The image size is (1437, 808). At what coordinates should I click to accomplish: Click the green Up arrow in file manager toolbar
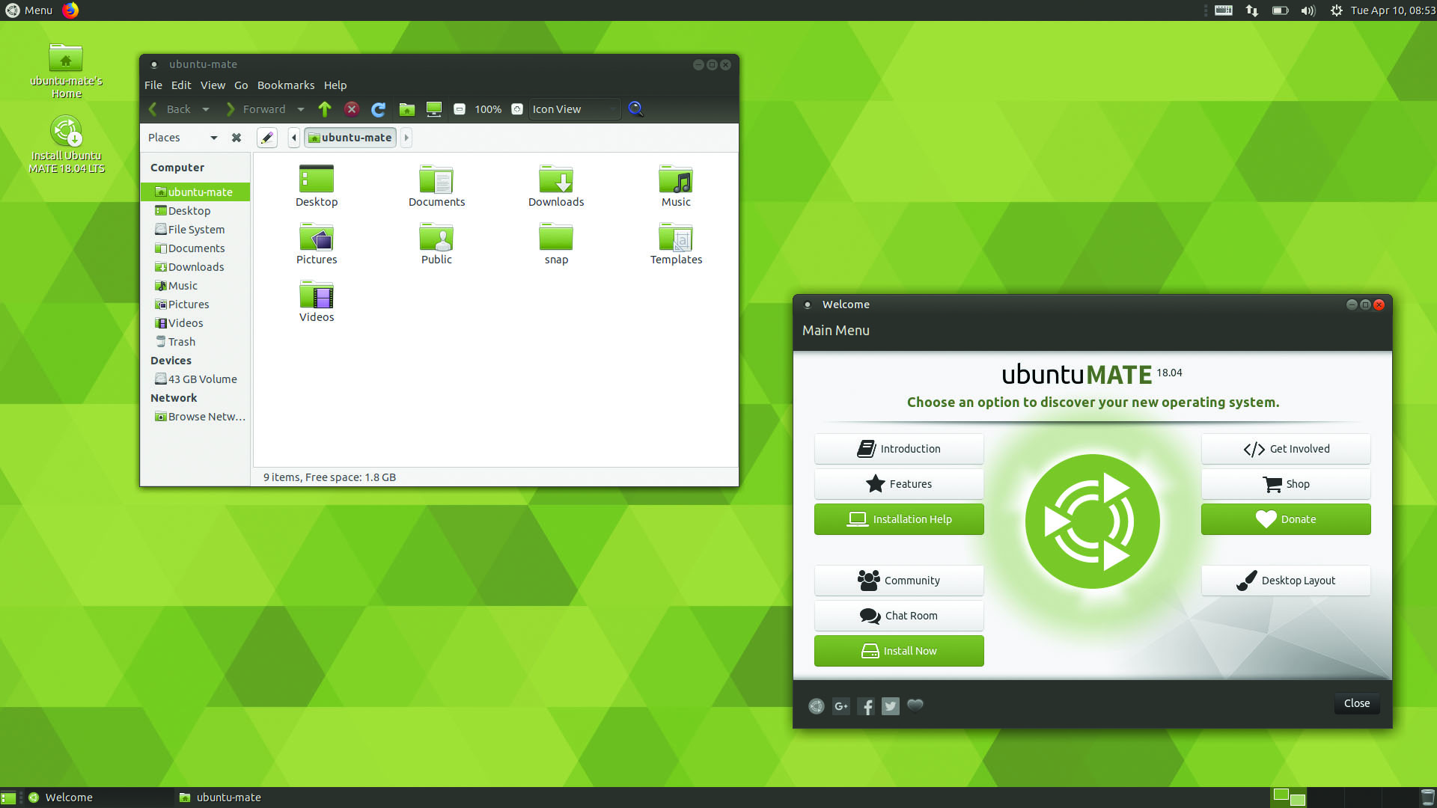(x=325, y=109)
